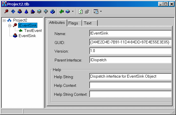Click into the Parent Interface field
This screenshot has height=115, width=176.
[130, 60]
